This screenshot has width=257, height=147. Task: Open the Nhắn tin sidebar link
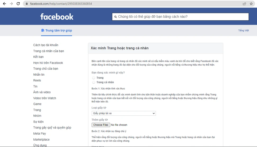point(39,75)
